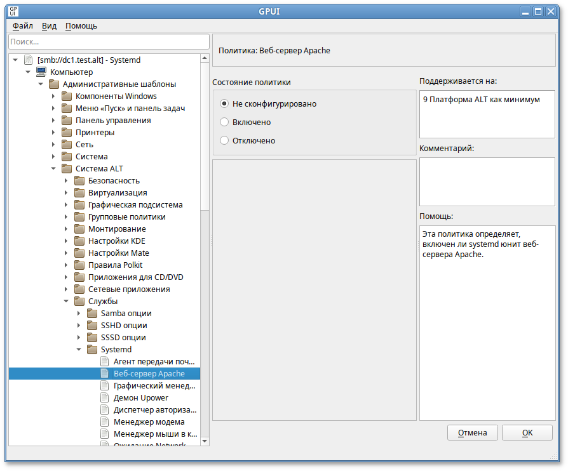Viewport: 568px width, 471px height.
Task: Open the Помощь menu
Action: 81,26
